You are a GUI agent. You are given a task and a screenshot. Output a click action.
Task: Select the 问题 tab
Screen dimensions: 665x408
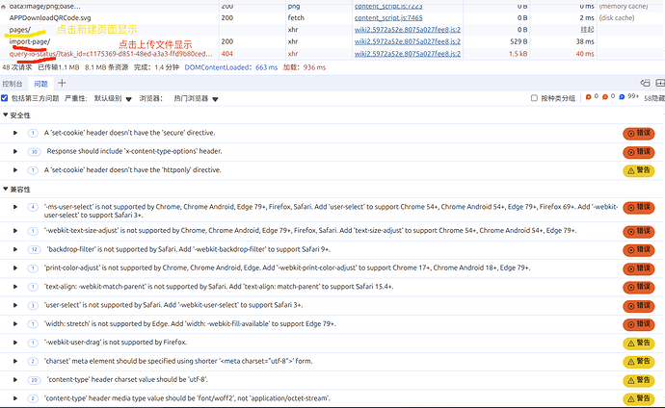pyautogui.click(x=41, y=84)
